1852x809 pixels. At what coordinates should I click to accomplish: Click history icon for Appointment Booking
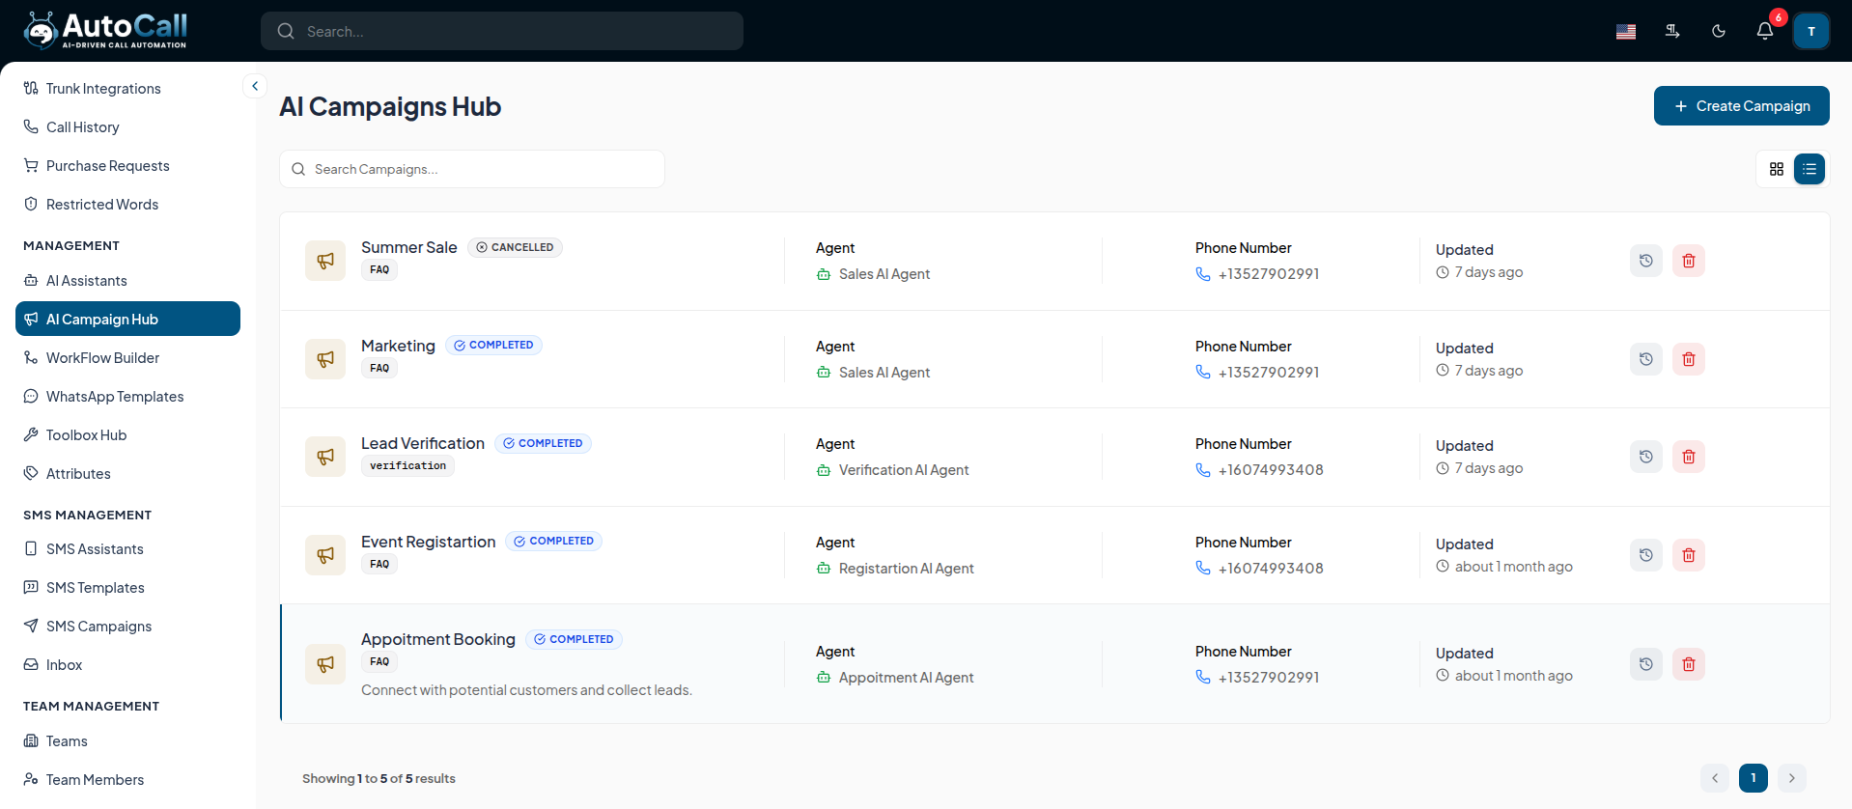click(x=1646, y=664)
